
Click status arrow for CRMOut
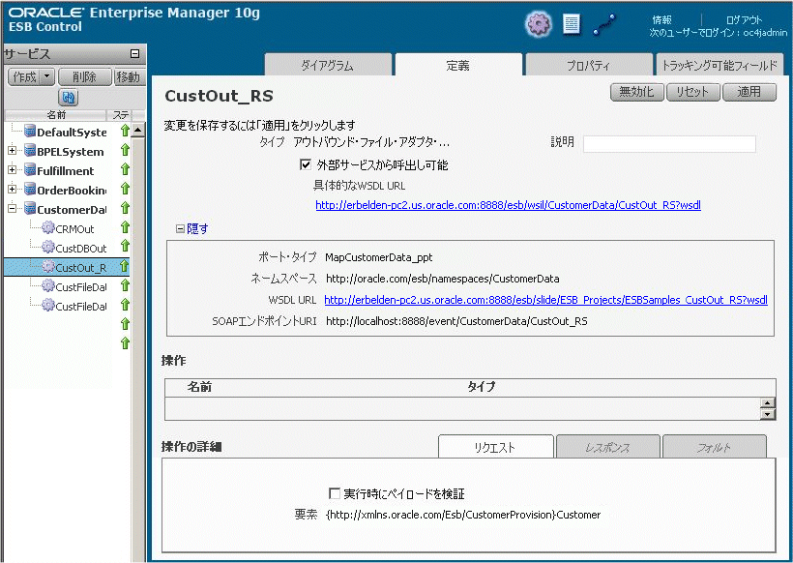click(x=125, y=226)
